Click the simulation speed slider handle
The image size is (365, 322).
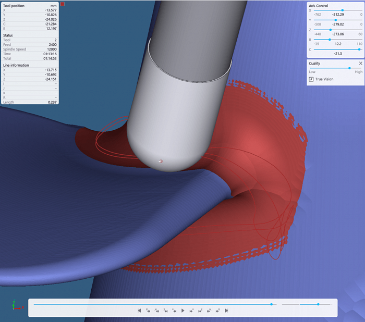tap(318, 304)
